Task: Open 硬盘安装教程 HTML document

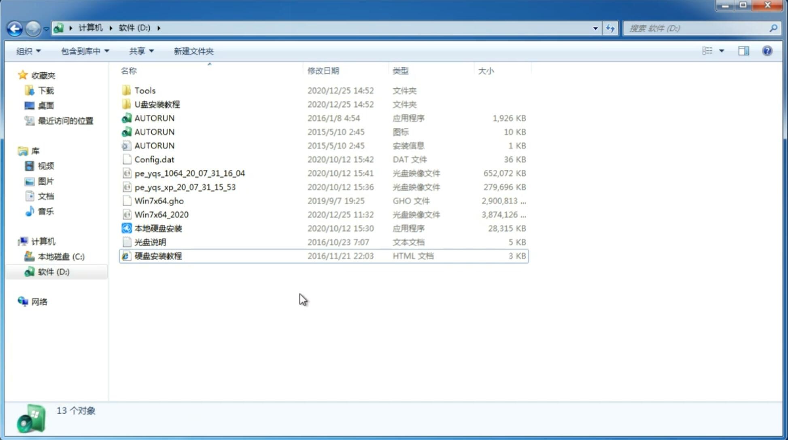Action: [158, 256]
